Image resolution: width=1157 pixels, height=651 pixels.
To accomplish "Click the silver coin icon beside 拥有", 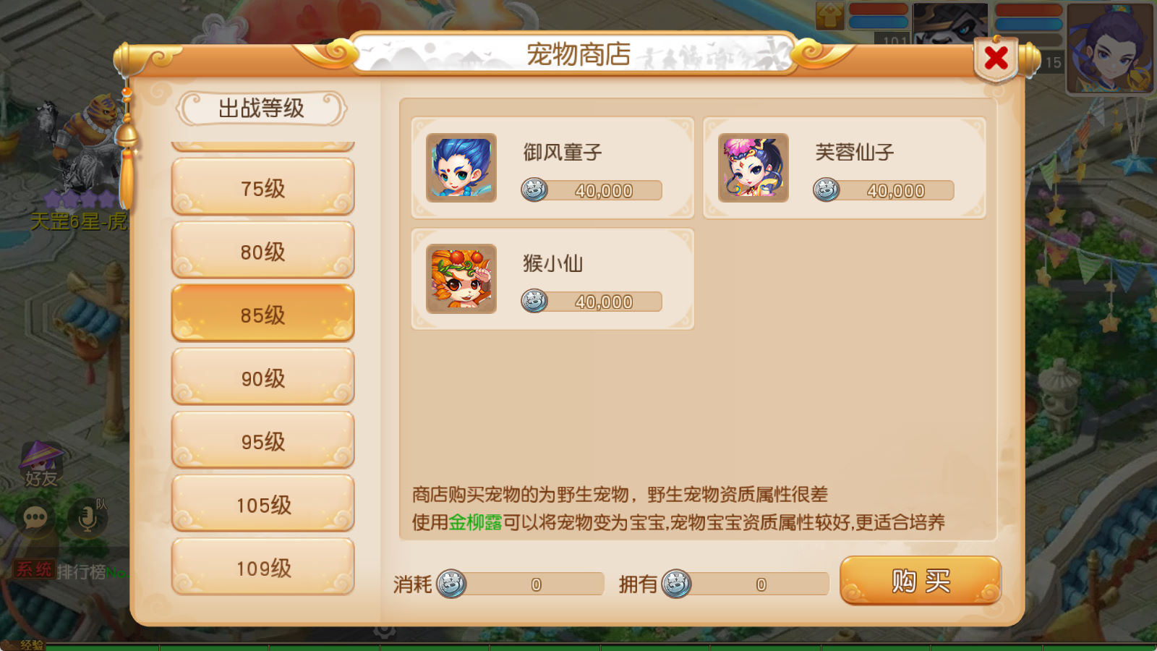I will coord(676,584).
